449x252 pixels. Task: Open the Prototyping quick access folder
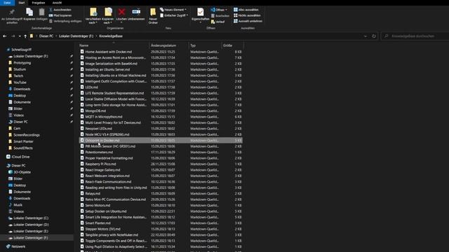click(x=20, y=63)
